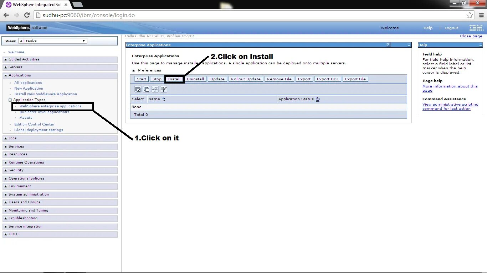Open New Application link

pos(29,89)
